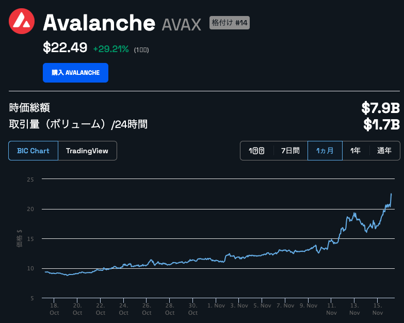Click the Avalanche coin name heading
Image resolution: width=404 pixels, height=323 pixels.
point(99,23)
